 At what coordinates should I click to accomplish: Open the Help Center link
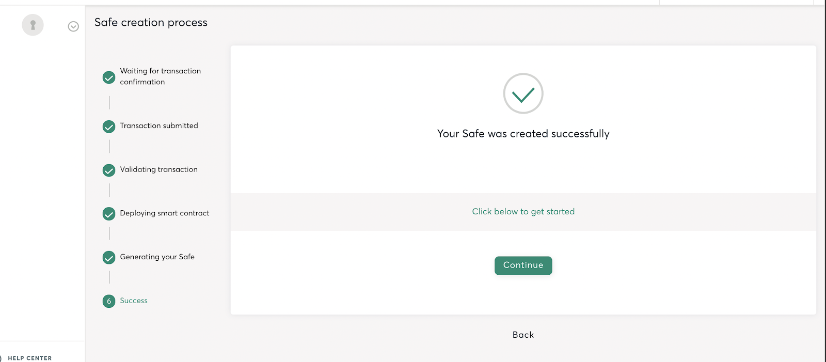pyautogui.click(x=29, y=358)
